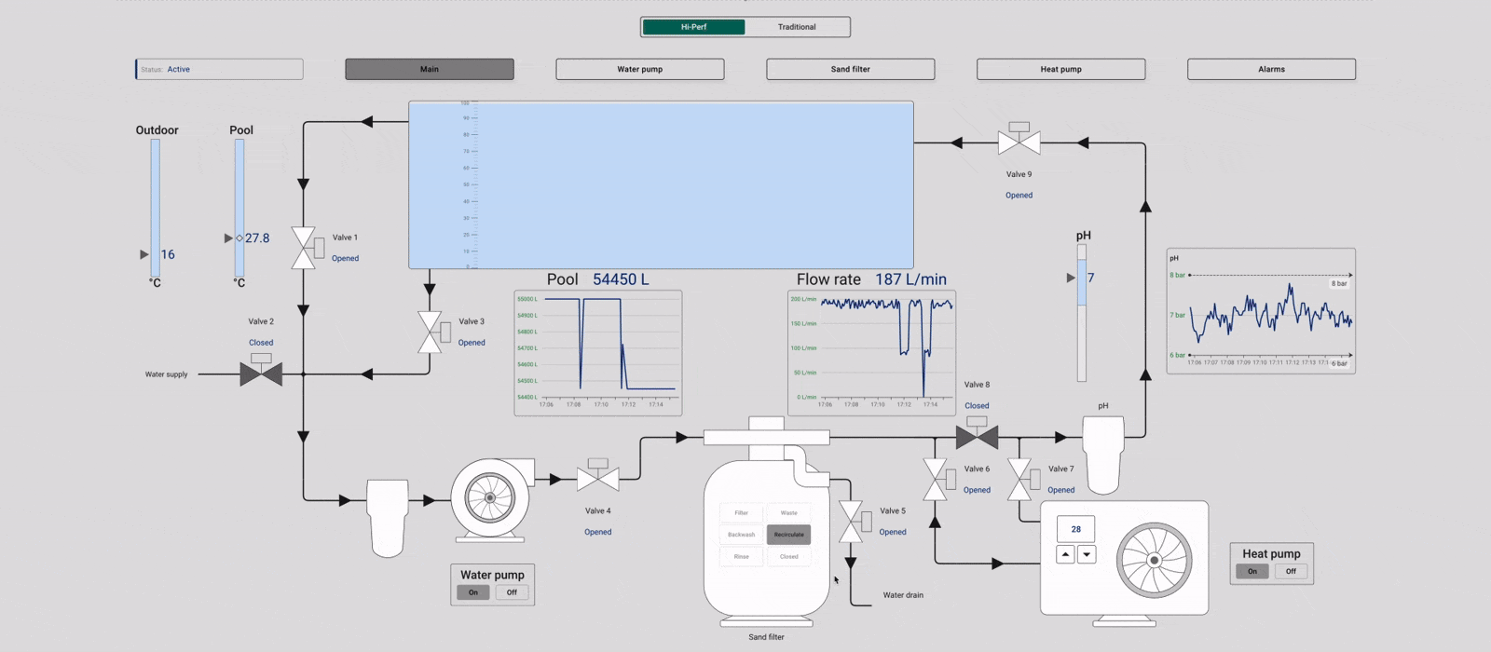Click the pool temperature pointer arrow
The image size is (1491, 652).
coord(228,238)
